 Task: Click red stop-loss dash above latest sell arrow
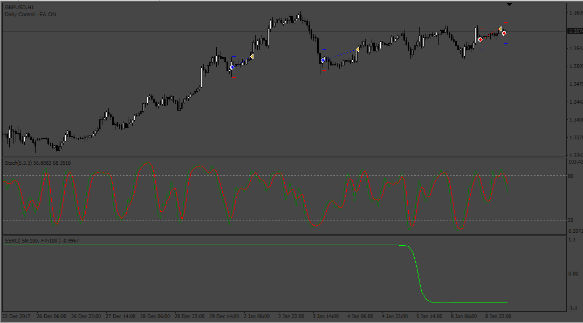(x=506, y=23)
